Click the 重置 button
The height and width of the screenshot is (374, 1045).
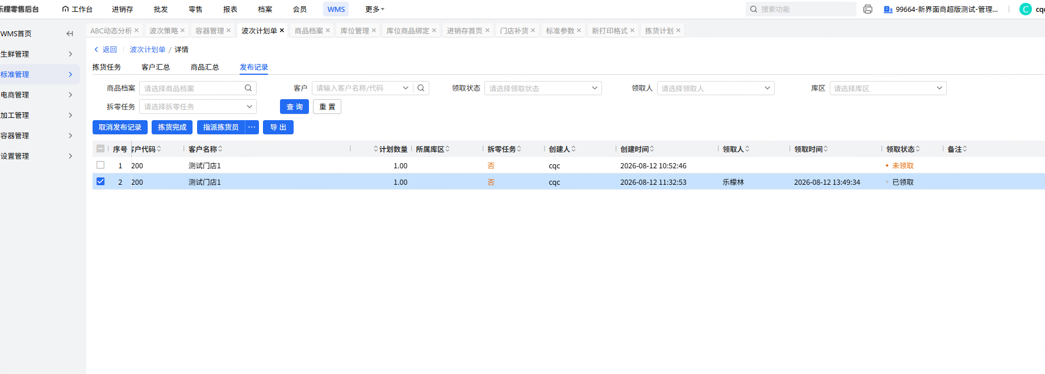click(x=327, y=107)
